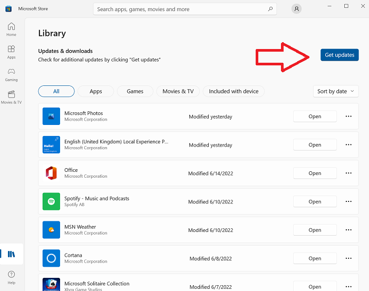Click the Modified 6/14/2022 text
Screen dimensions: 369x291
click(211, 173)
